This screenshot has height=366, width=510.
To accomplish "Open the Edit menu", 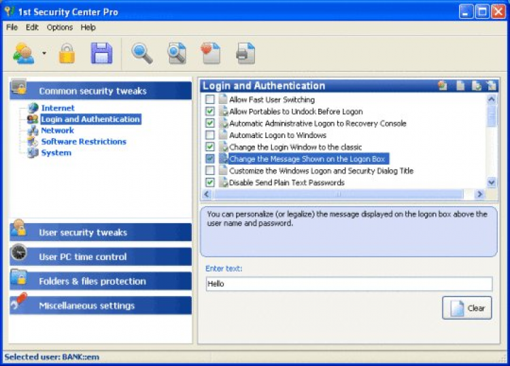I will (32, 27).
